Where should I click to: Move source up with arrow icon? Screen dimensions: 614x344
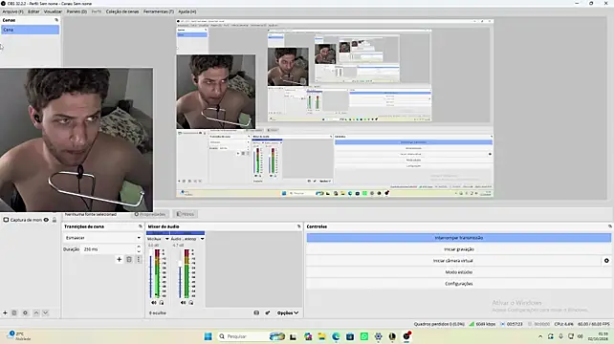36,312
